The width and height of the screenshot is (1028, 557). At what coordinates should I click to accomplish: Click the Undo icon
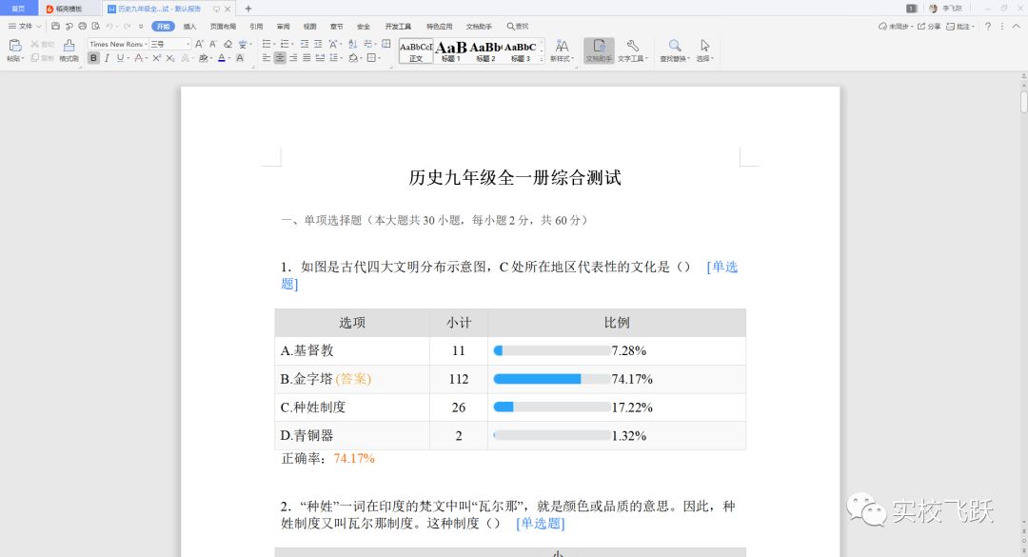pos(108,26)
